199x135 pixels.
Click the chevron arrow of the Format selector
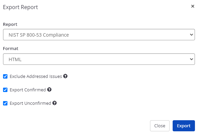(x=192, y=59)
